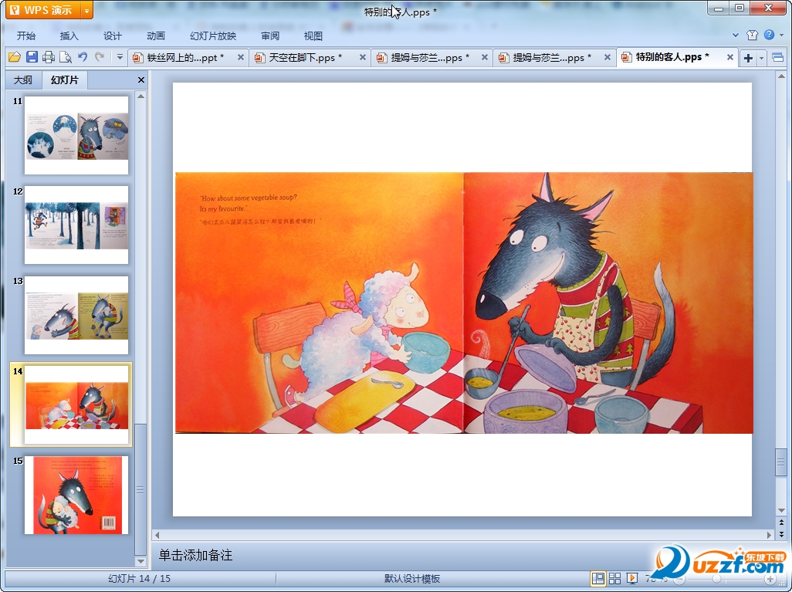
Task: Click the thumbnail panel scroll-down arrow
Action: (x=141, y=561)
